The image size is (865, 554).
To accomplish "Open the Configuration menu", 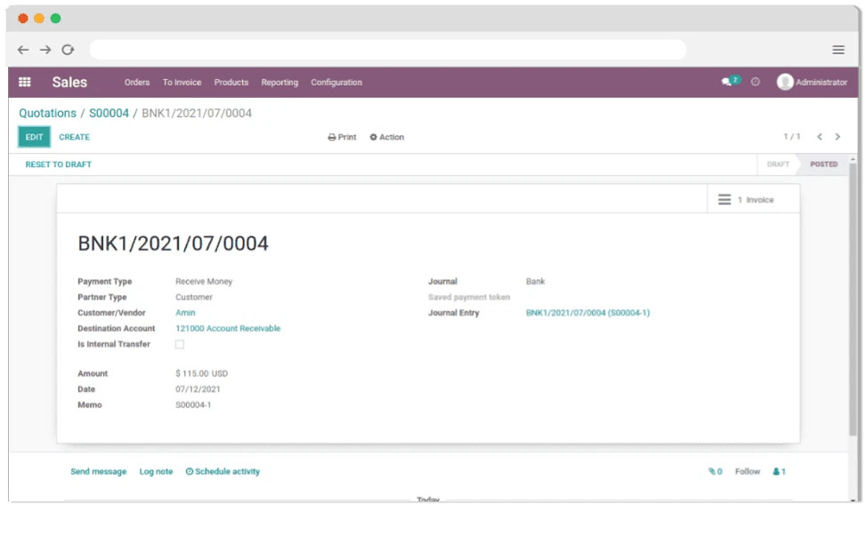I will click(x=336, y=83).
